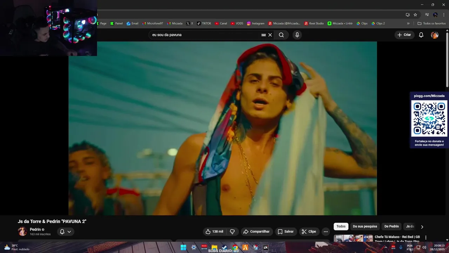
Task: Open the VODS bookmark
Action: pyautogui.click(x=237, y=24)
